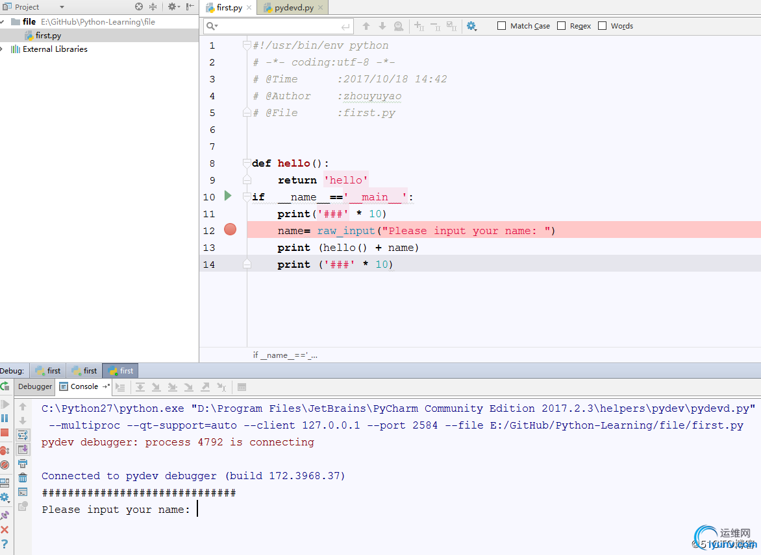This screenshot has width=761, height=555.
Task: Click console Down the stack trace arrow
Action: [23, 421]
